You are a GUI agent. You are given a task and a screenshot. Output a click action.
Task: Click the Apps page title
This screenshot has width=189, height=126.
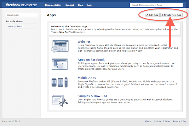pyautogui.click(x=51, y=15)
